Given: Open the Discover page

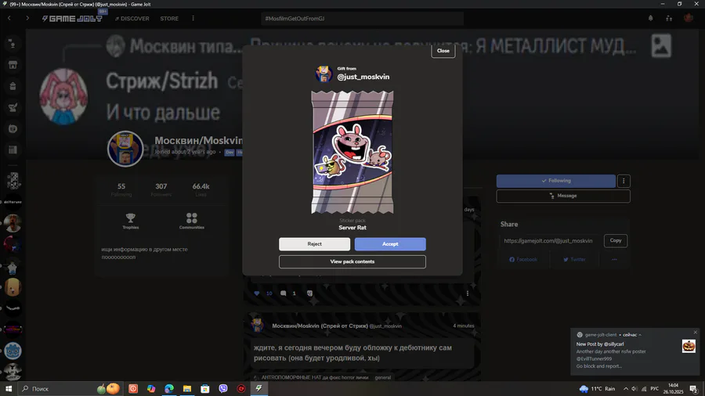Looking at the screenshot, I should 132,19.
